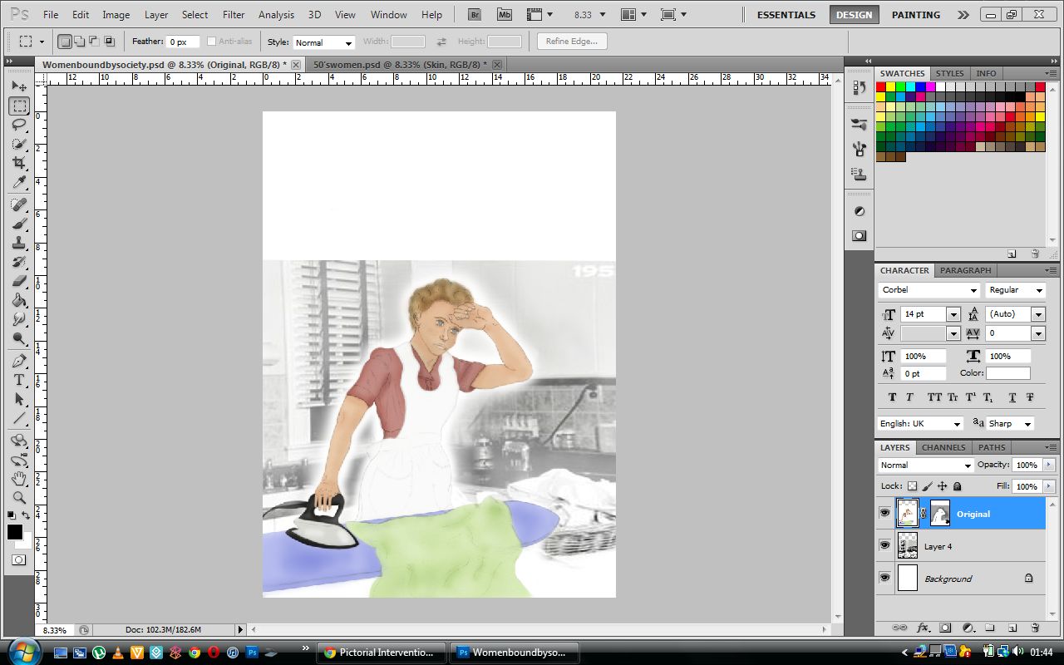
Task: Click the Quick Mask mode icon
Action: tap(19, 560)
